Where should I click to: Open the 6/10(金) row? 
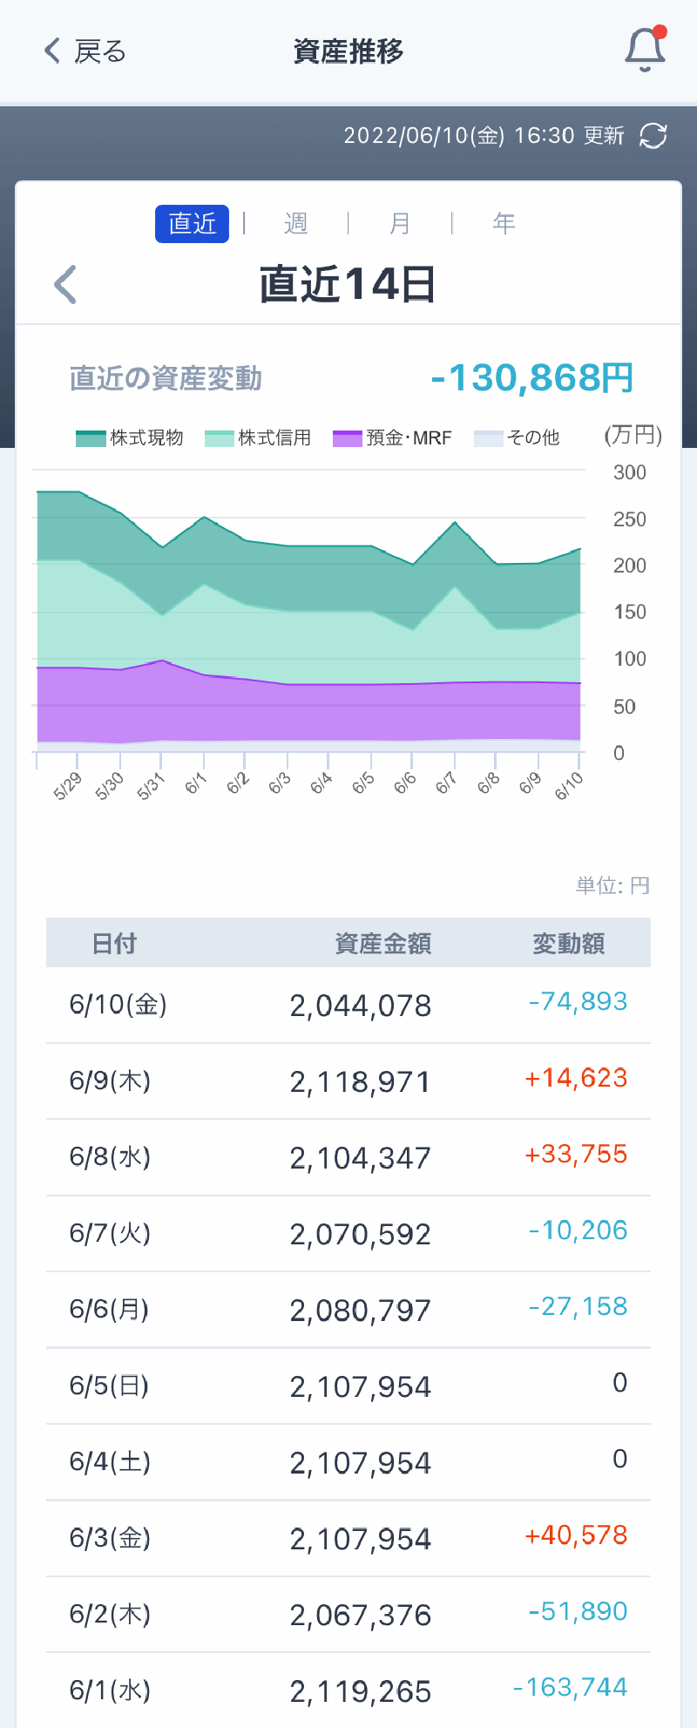point(348,1005)
